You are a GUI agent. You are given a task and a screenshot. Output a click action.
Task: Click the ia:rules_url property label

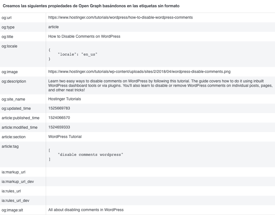(x=11, y=191)
